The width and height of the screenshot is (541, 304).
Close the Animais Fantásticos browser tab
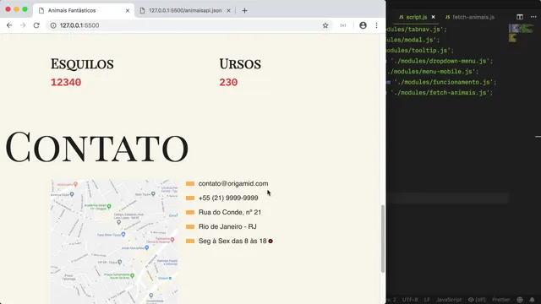click(128, 11)
